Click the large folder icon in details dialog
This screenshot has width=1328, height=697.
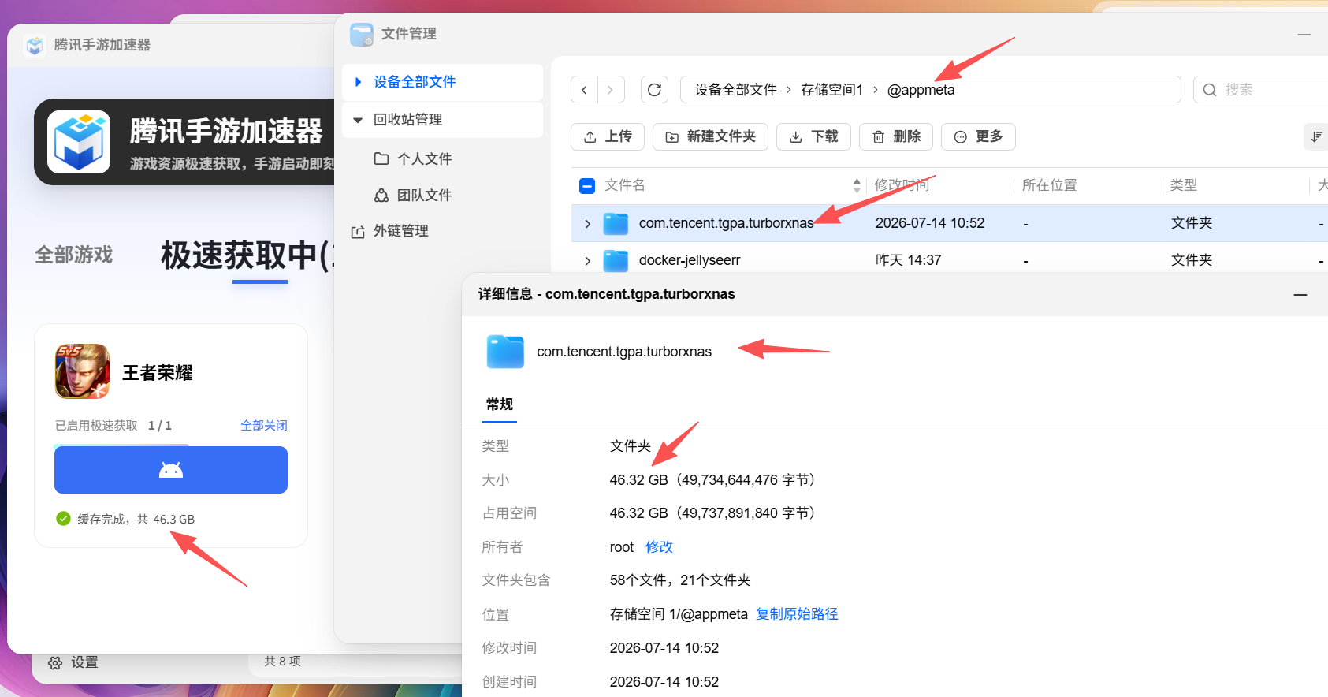coord(505,352)
